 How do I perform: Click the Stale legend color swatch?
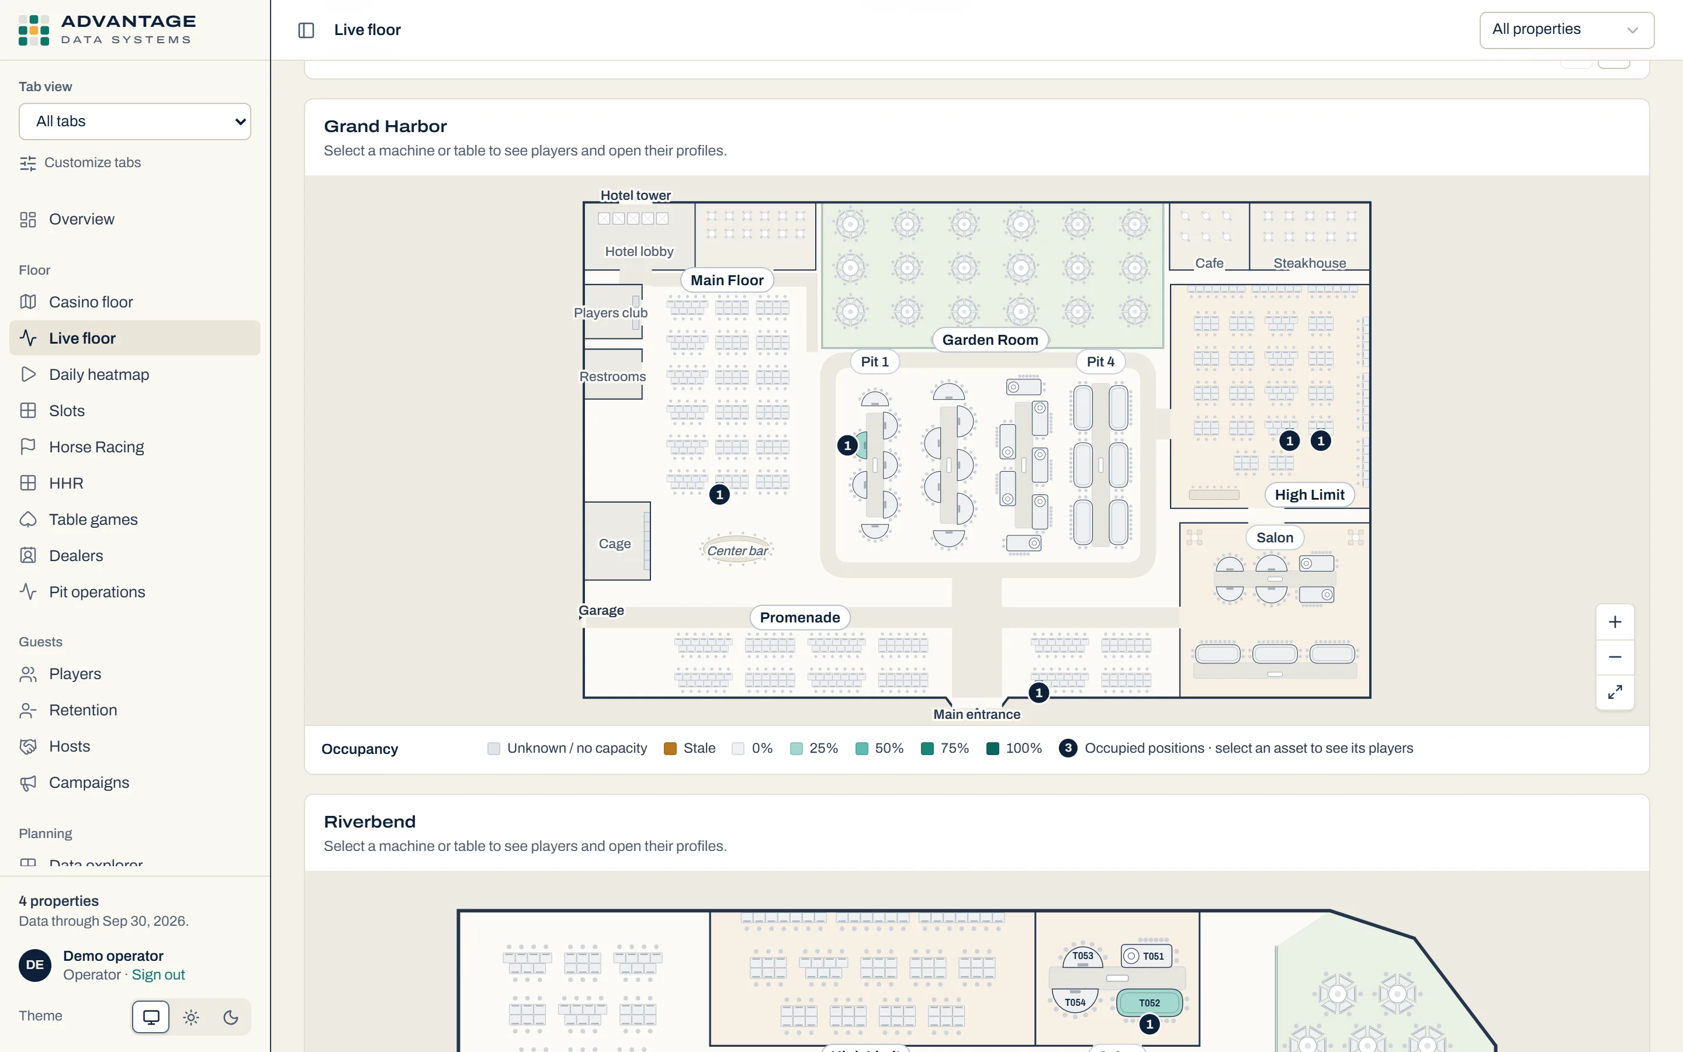pos(670,749)
